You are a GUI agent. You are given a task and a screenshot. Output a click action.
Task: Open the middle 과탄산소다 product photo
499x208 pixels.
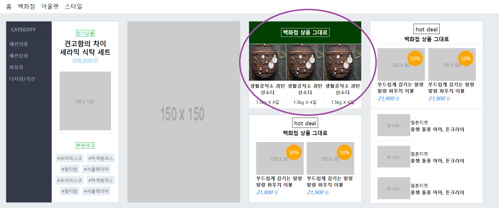point(305,62)
